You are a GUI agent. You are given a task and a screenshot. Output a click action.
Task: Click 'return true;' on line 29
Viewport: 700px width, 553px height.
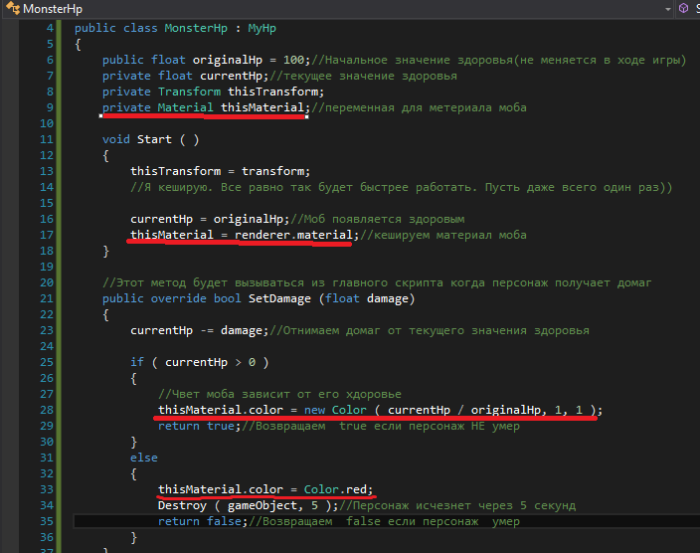(x=199, y=426)
